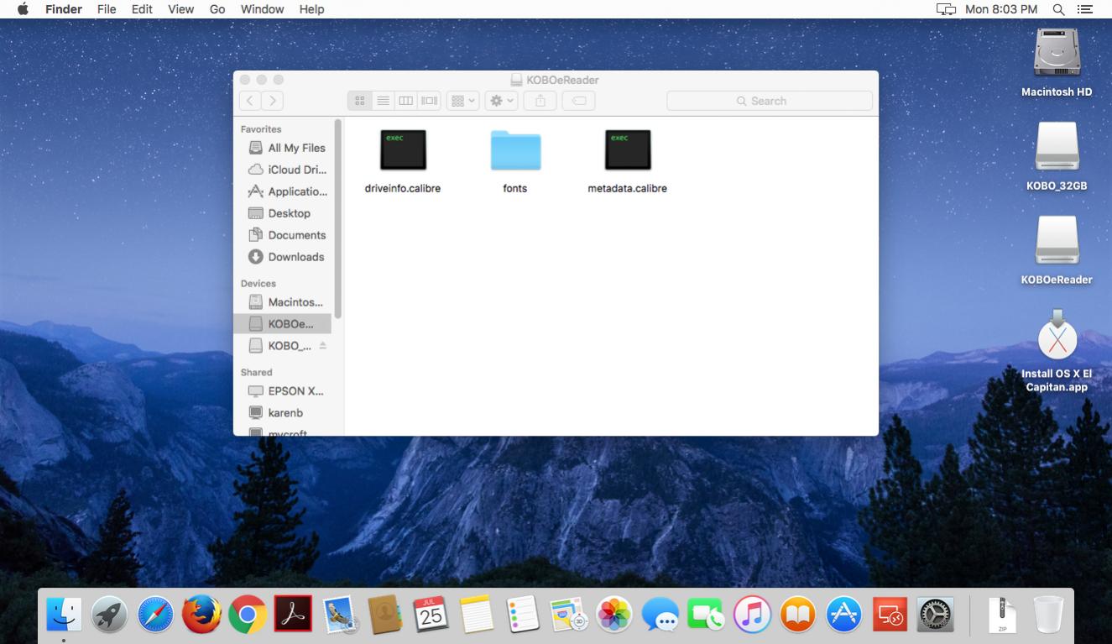Open the Edit menu
Viewport: 1112px width, 644px height.
click(141, 9)
